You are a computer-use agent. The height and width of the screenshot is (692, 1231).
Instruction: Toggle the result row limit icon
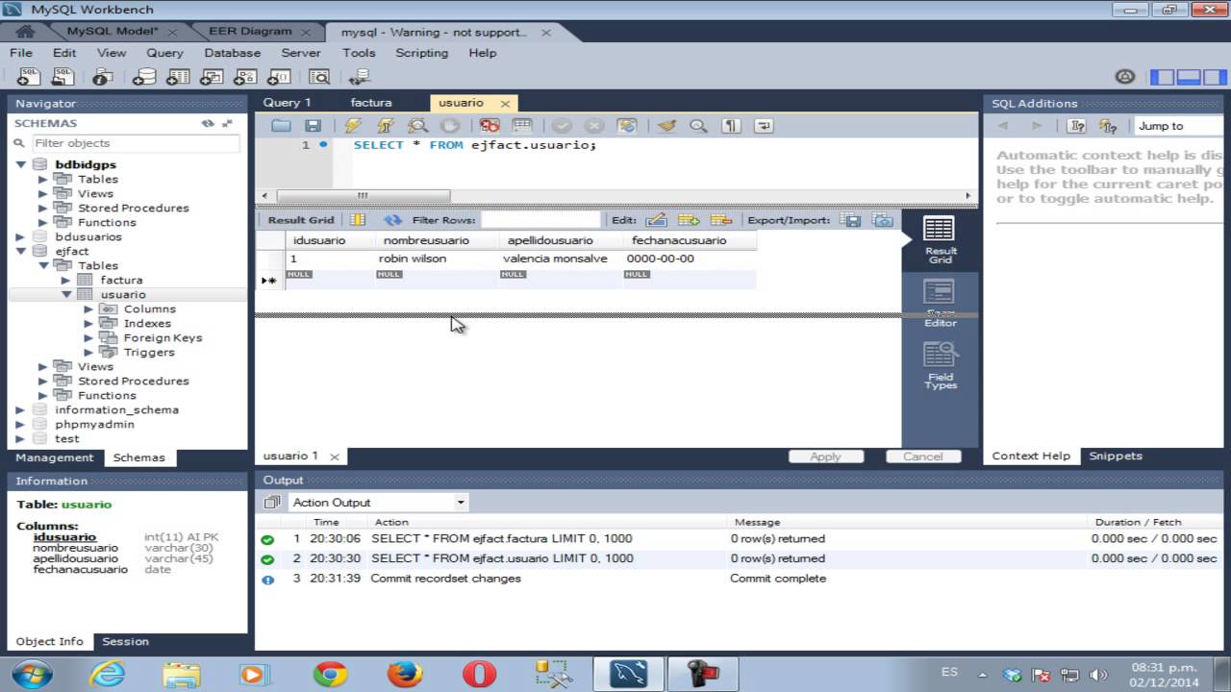pos(522,126)
